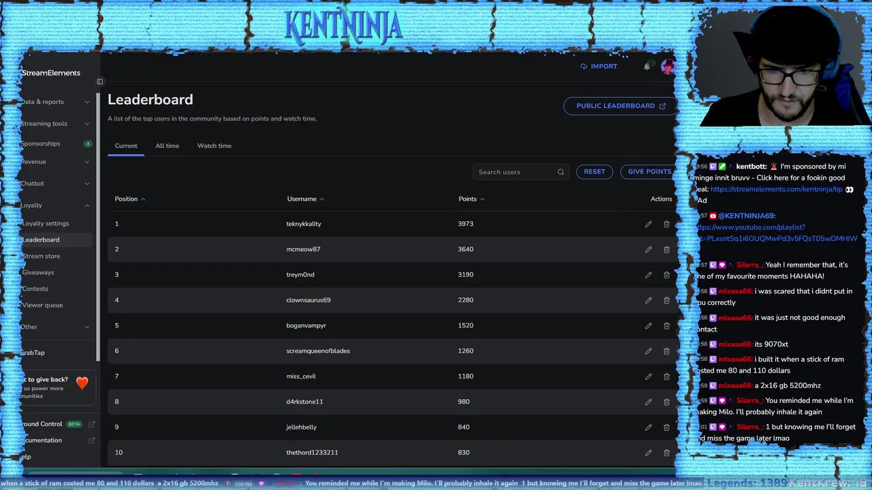Click the StreamElements logo
Viewport: 872px width, 490px height.
pyautogui.click(x=50, y=73)
